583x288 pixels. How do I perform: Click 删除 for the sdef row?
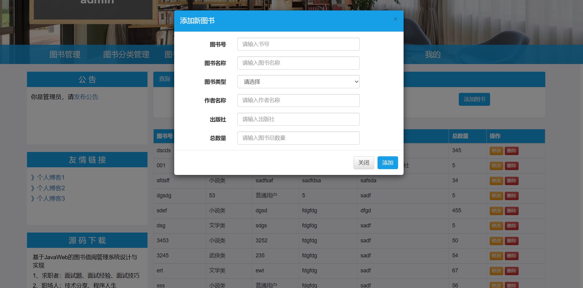click(512, 211)
